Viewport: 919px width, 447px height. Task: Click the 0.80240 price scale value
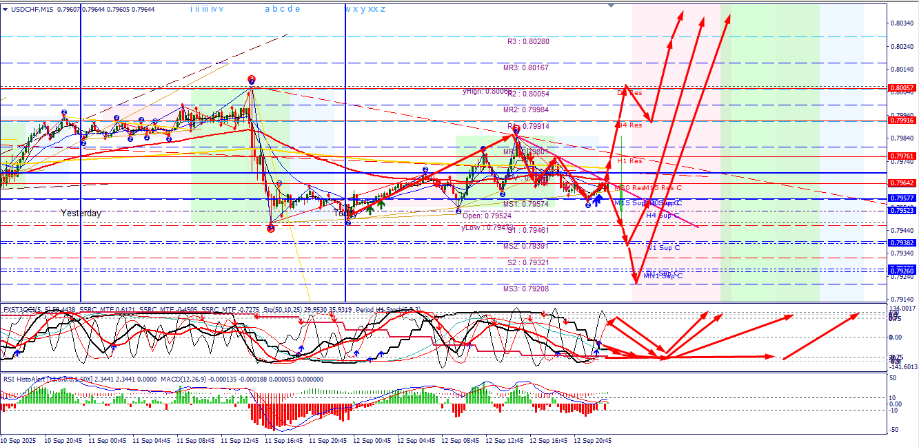click(903, 47)
